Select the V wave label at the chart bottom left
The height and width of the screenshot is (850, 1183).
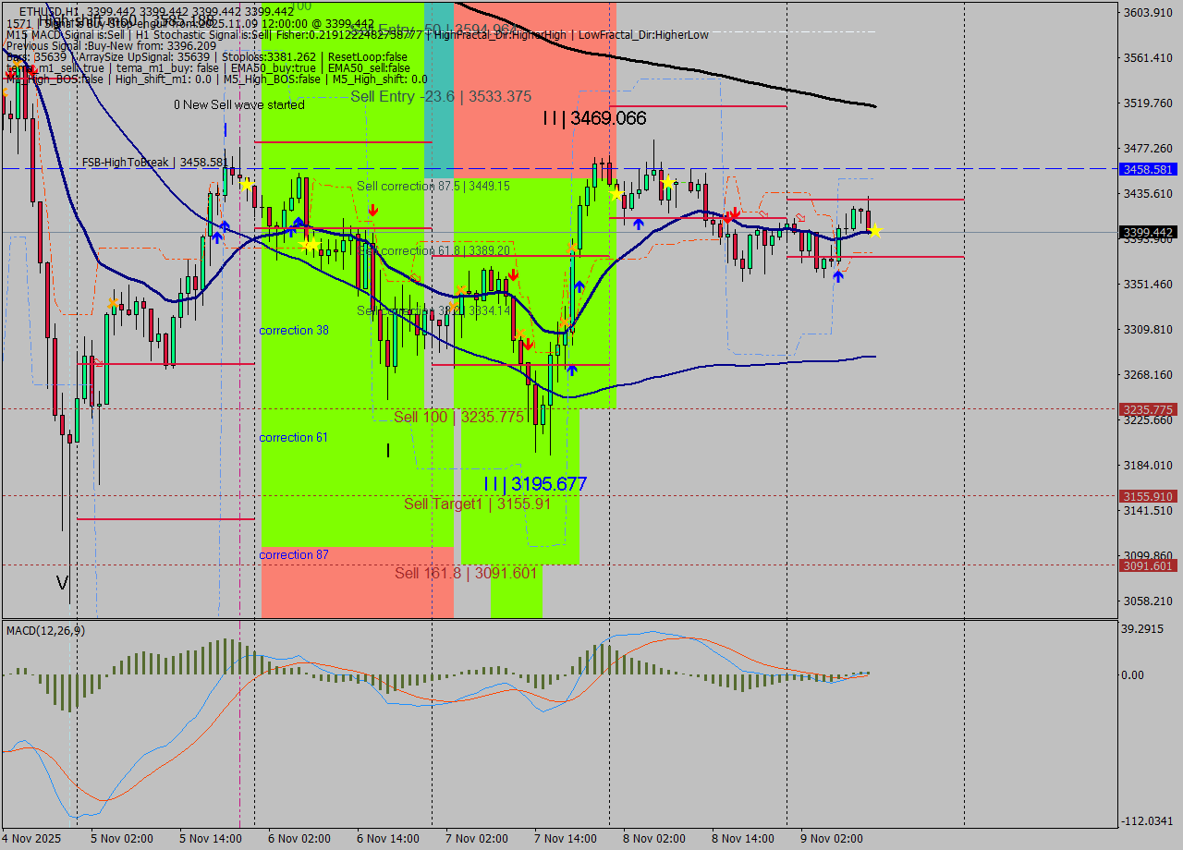point(61,583)
